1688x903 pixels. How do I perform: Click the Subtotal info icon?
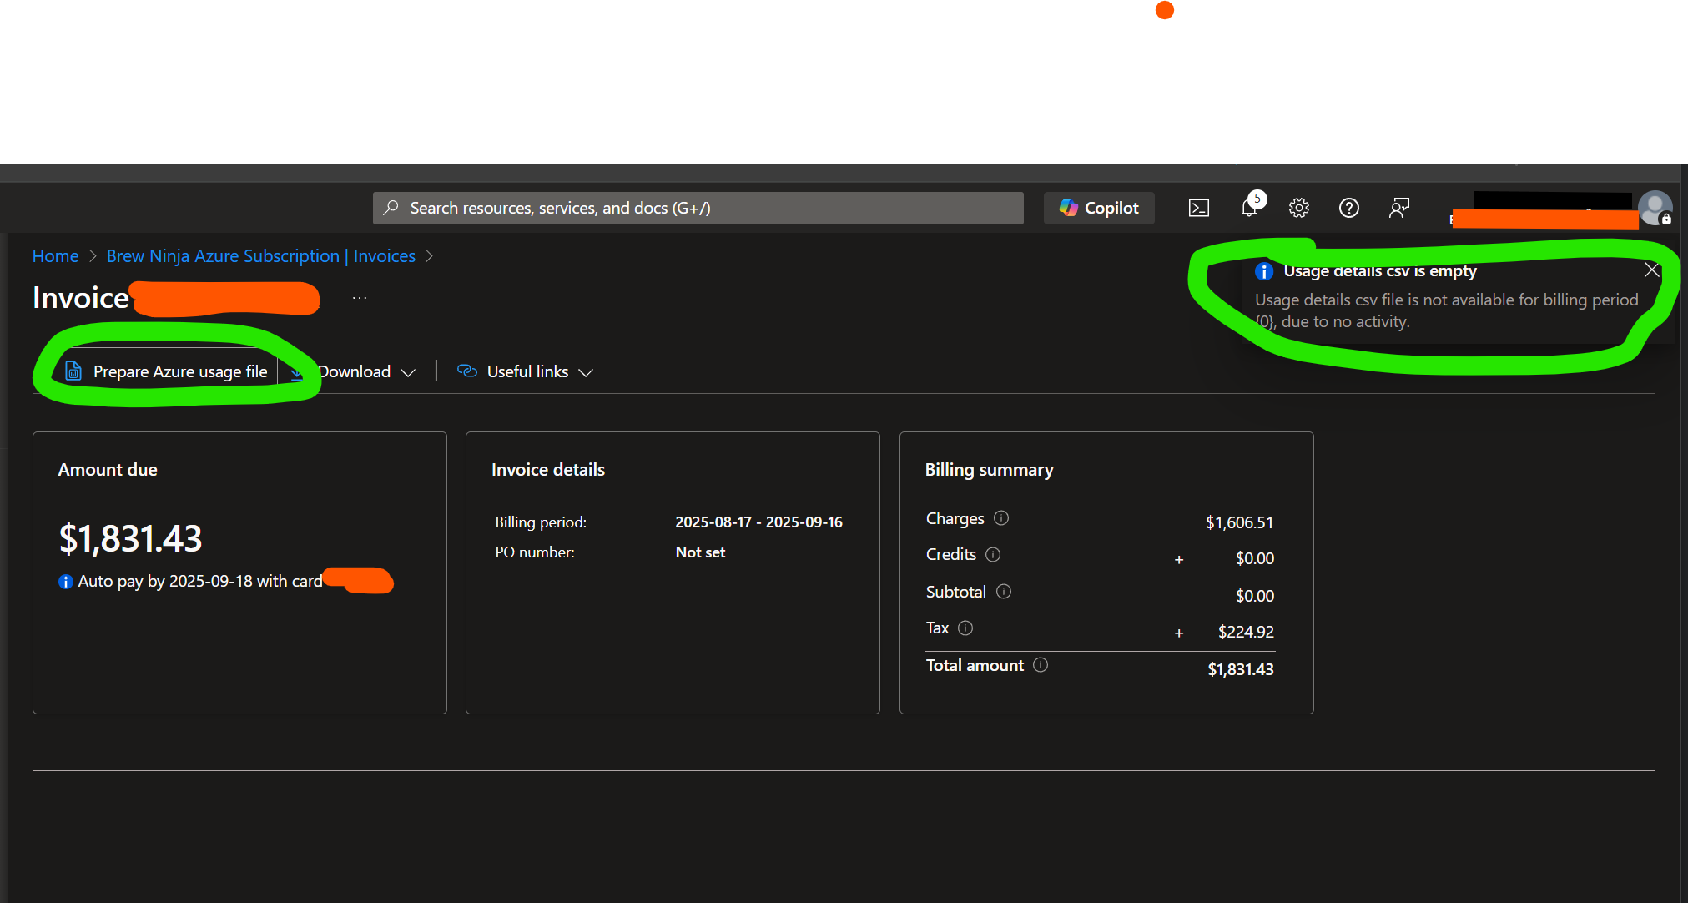click(1004, 592)
